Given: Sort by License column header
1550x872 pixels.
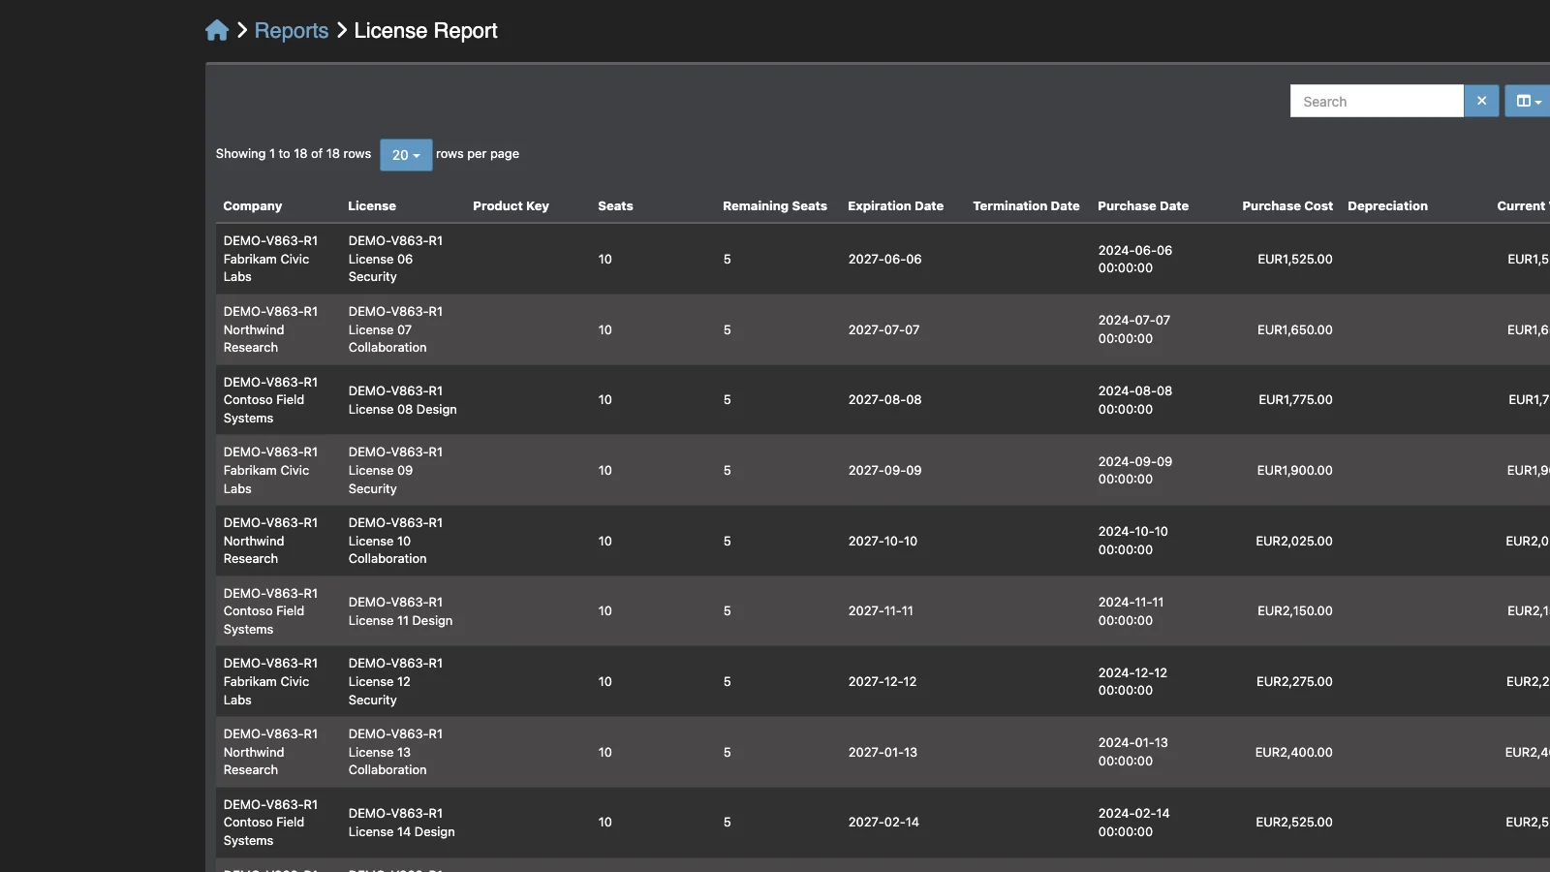Looking at the screenshot, I should (x=372, y=206).
